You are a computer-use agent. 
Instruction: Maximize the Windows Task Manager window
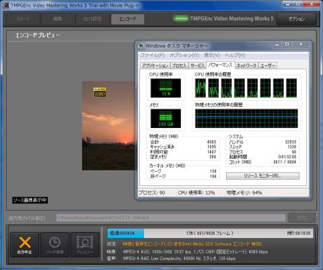click(287, 44)
